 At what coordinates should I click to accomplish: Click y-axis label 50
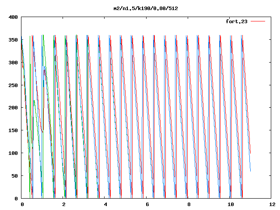point(14,176)
